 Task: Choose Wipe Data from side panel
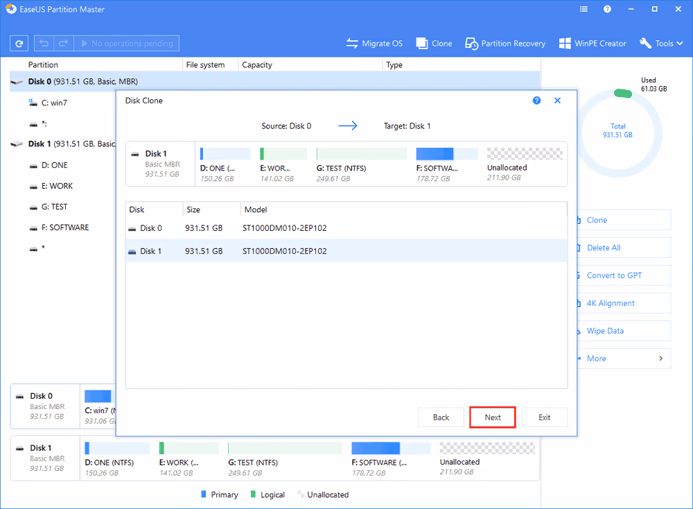[x=605, y=331]
